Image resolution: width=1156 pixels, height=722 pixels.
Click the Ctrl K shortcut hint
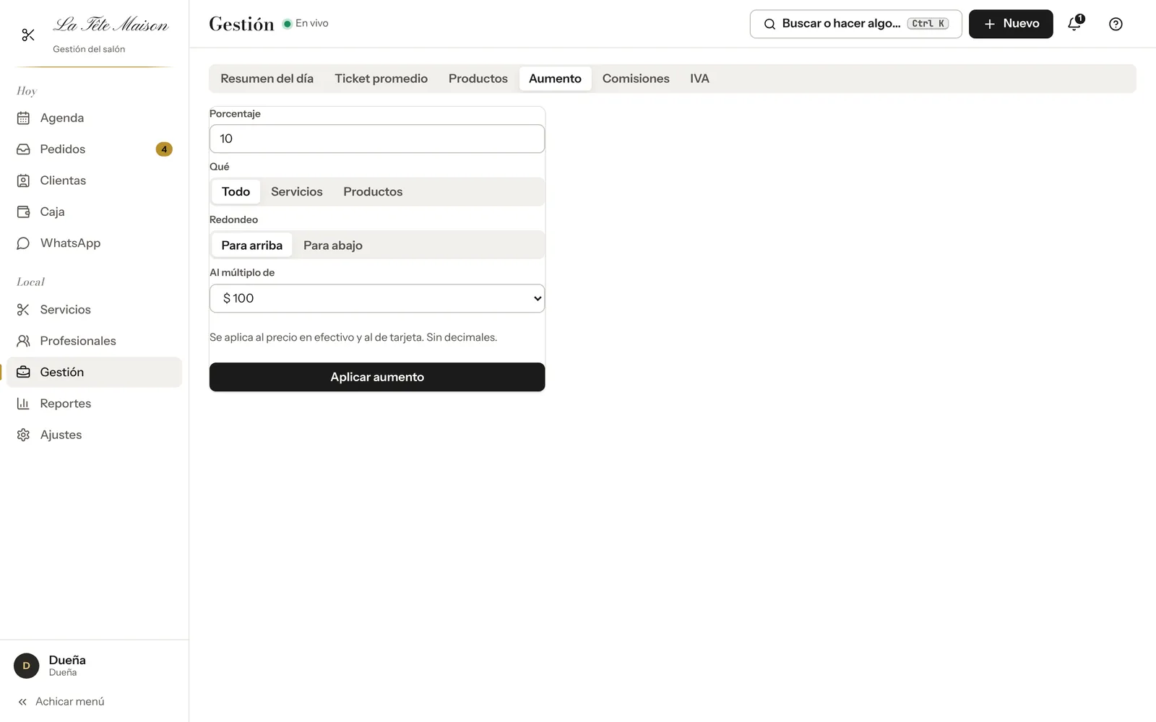928,24
